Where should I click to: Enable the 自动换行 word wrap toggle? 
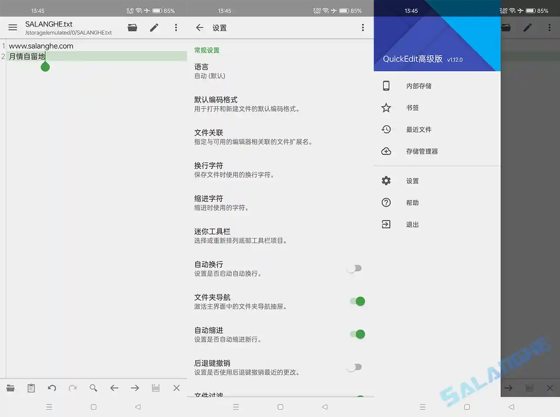(x=354, y=268)
